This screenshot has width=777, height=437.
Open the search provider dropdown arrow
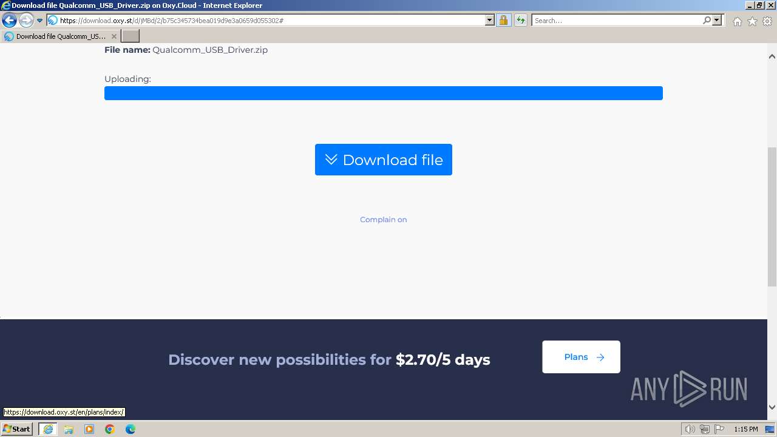[717, 21]
